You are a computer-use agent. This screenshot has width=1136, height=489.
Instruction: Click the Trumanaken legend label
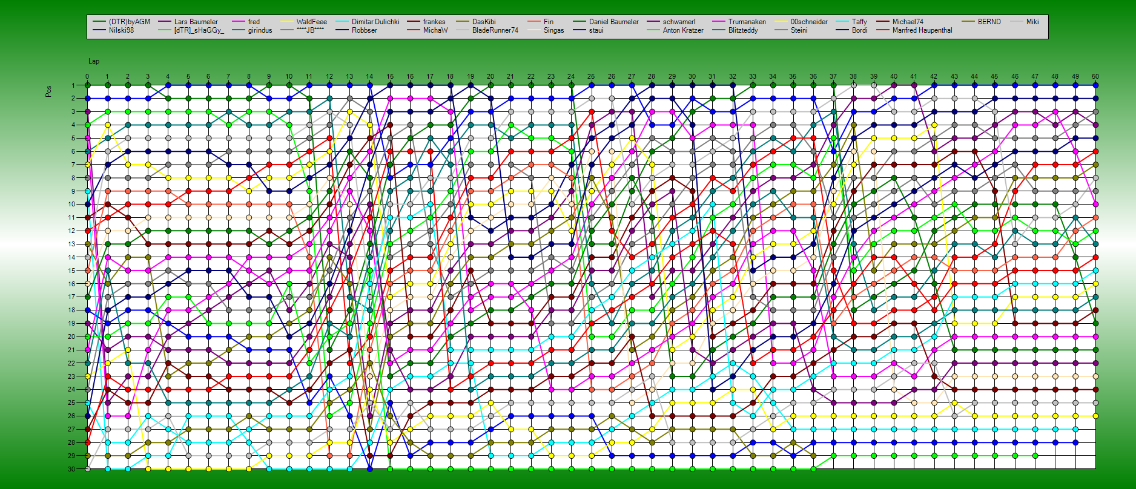(x=747, y=22)
